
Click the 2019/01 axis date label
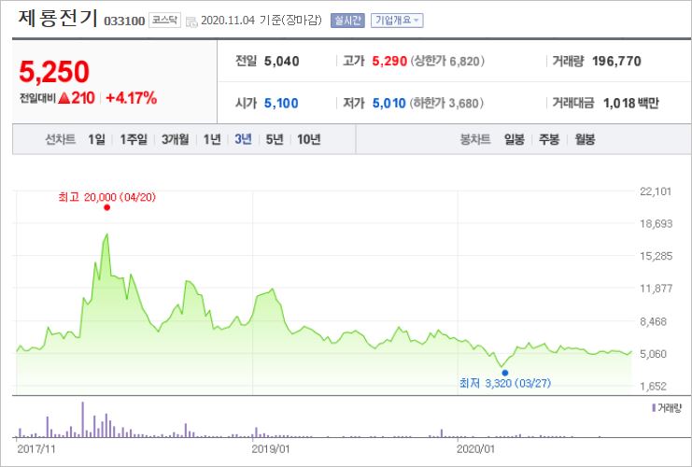tap(271, 449)
